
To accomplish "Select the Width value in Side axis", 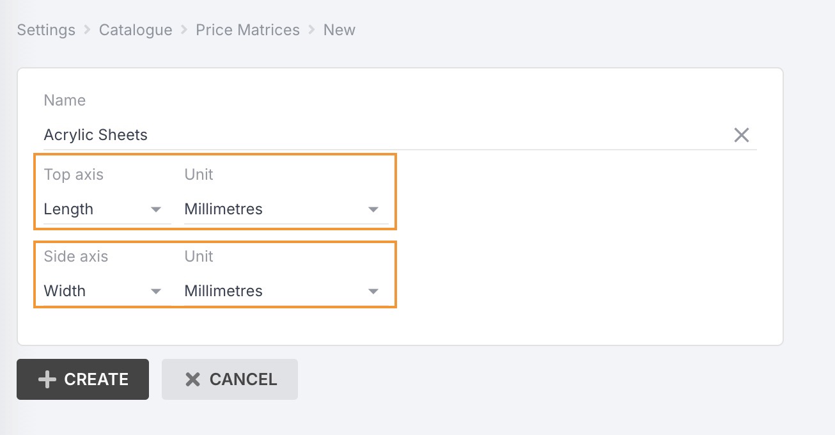I will 65,291.
